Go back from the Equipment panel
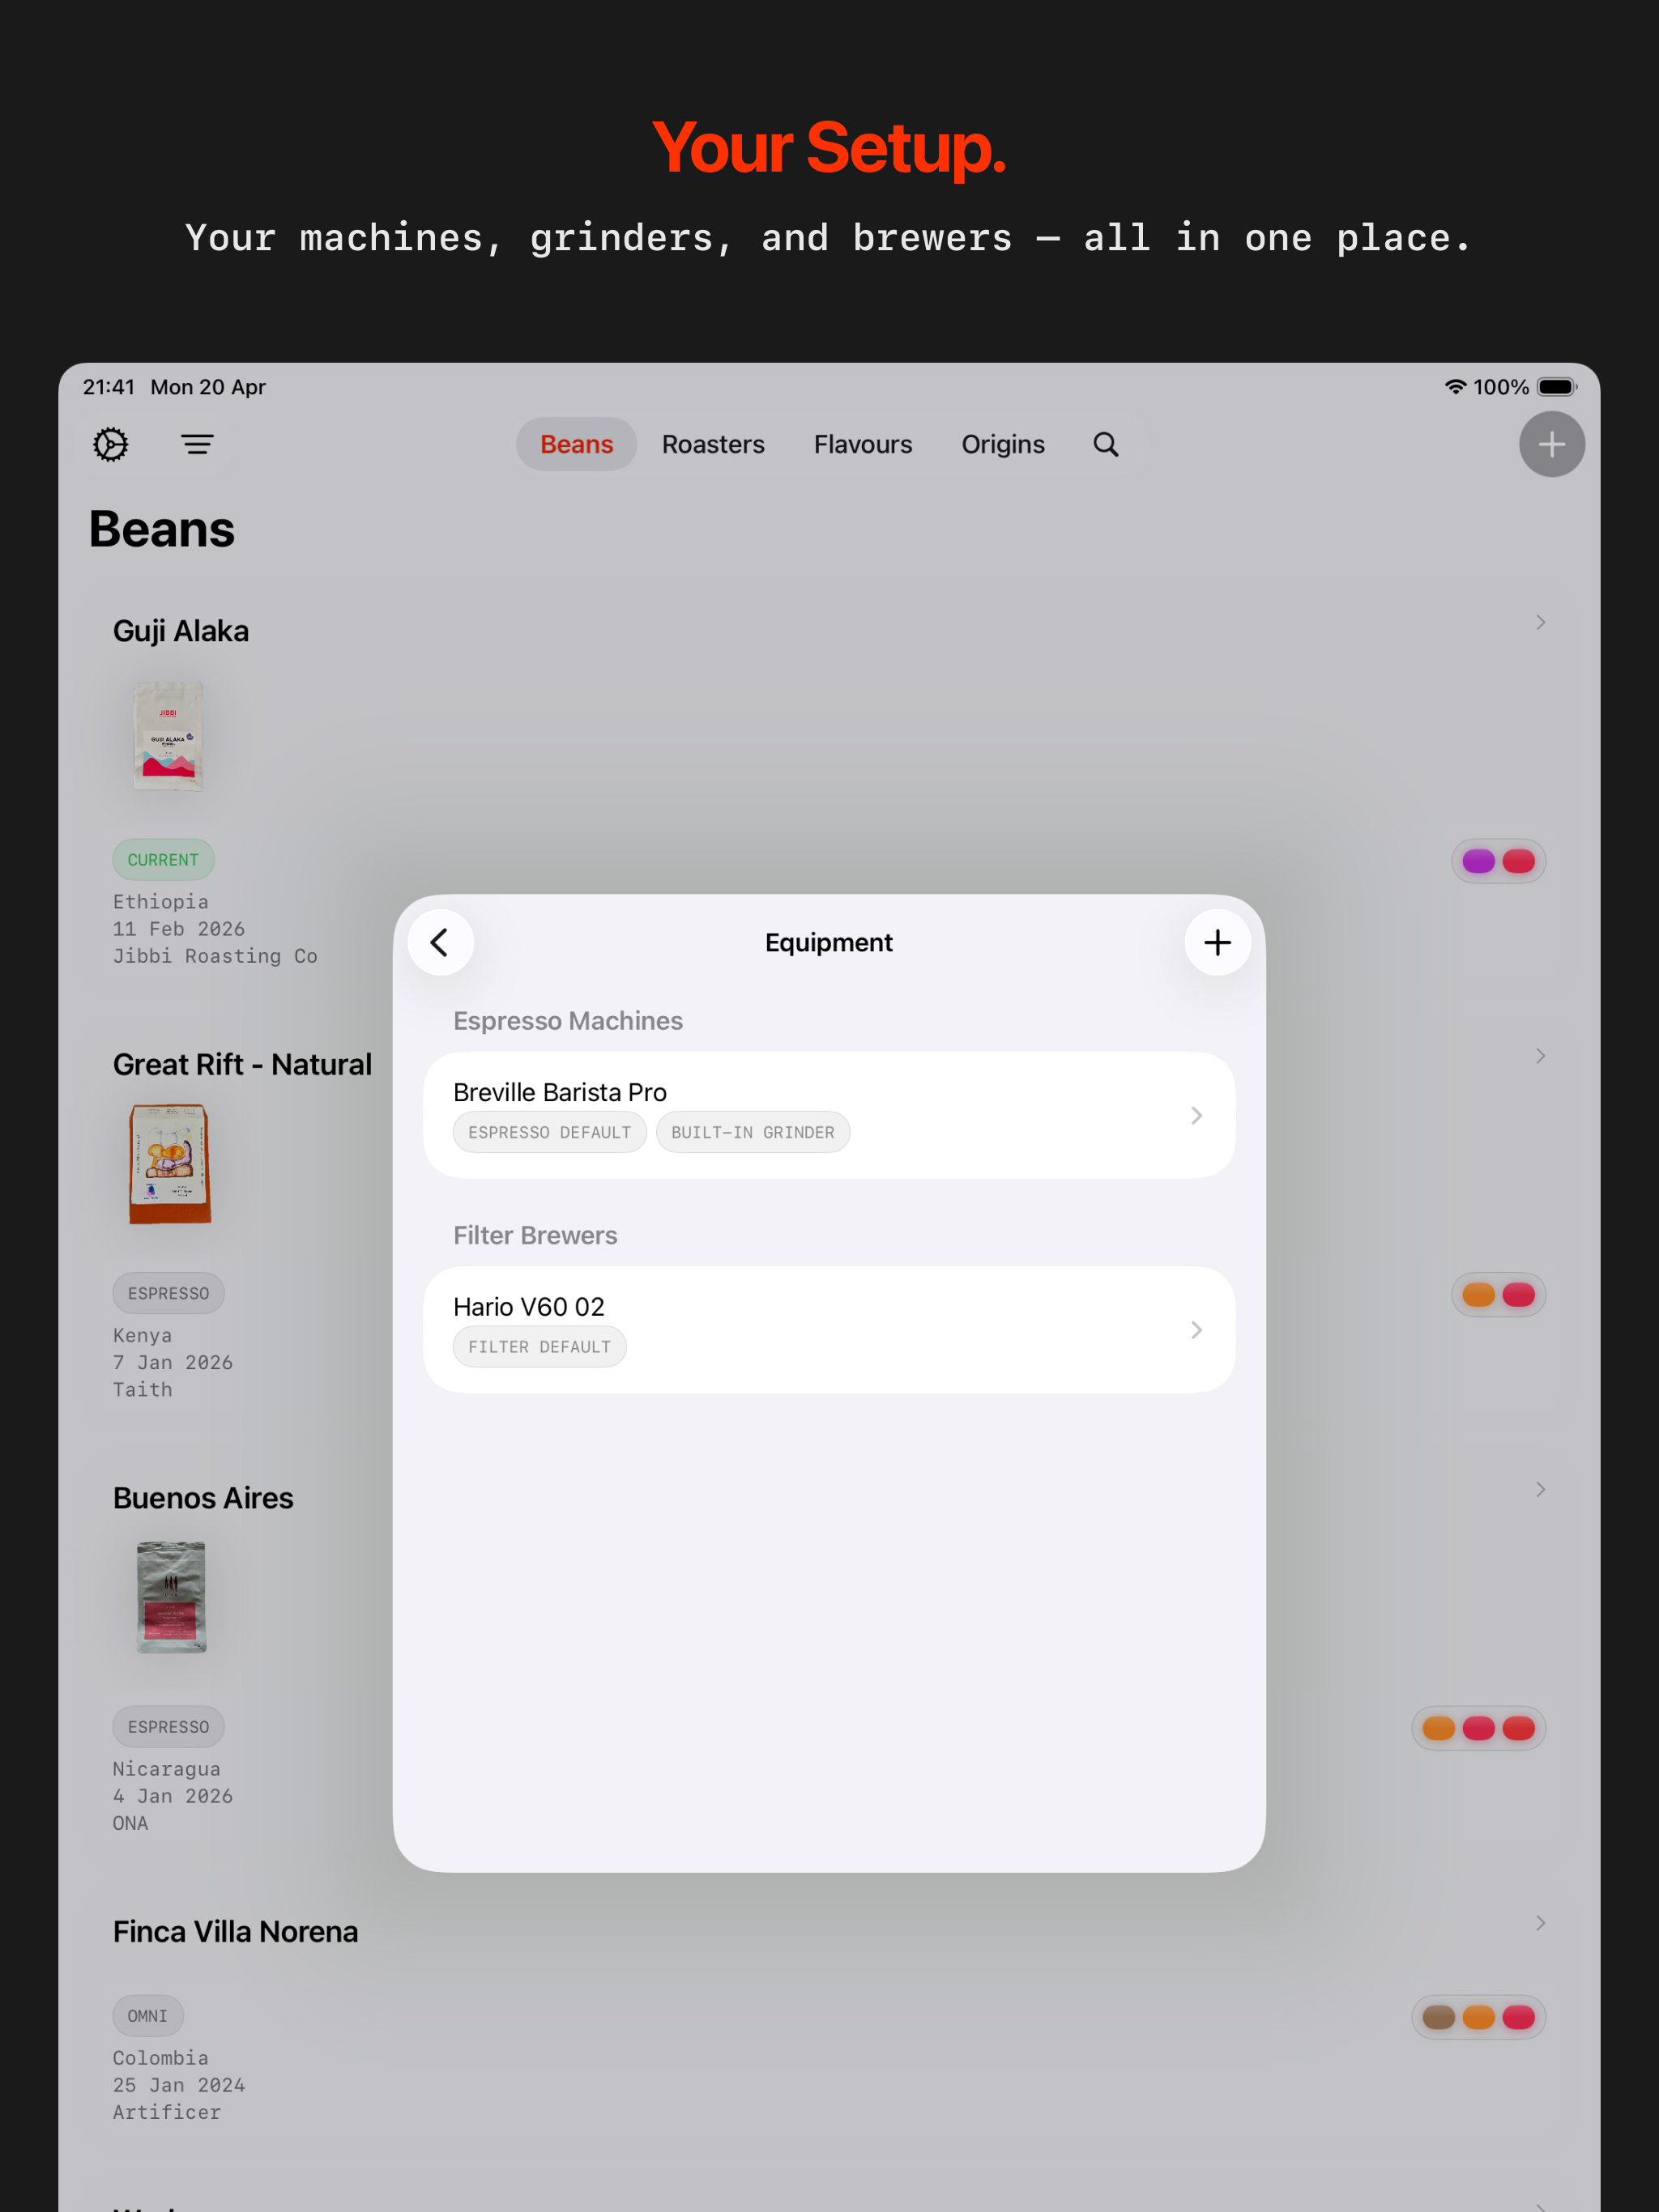Screen dimensions: 1659x2212 coord(440,942)
